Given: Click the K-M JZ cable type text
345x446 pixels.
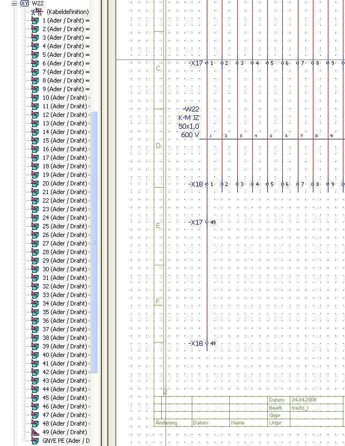Looking at the screenshot, I should point(189,117).
